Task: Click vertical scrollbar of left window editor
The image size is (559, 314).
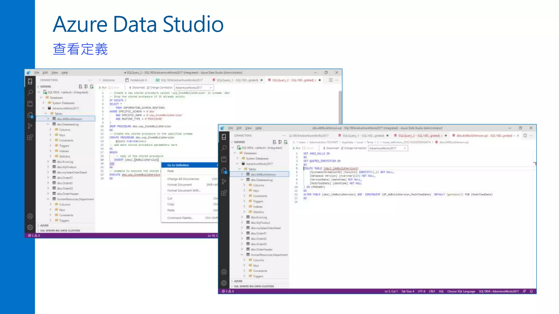Action: (x=340, y=107)
